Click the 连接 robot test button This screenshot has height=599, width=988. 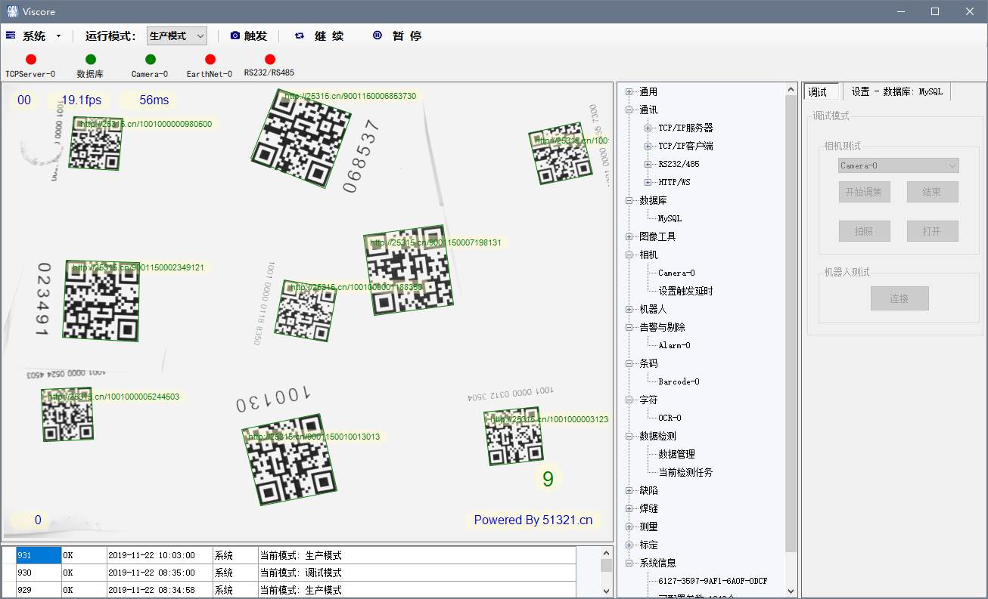[899, 298]
